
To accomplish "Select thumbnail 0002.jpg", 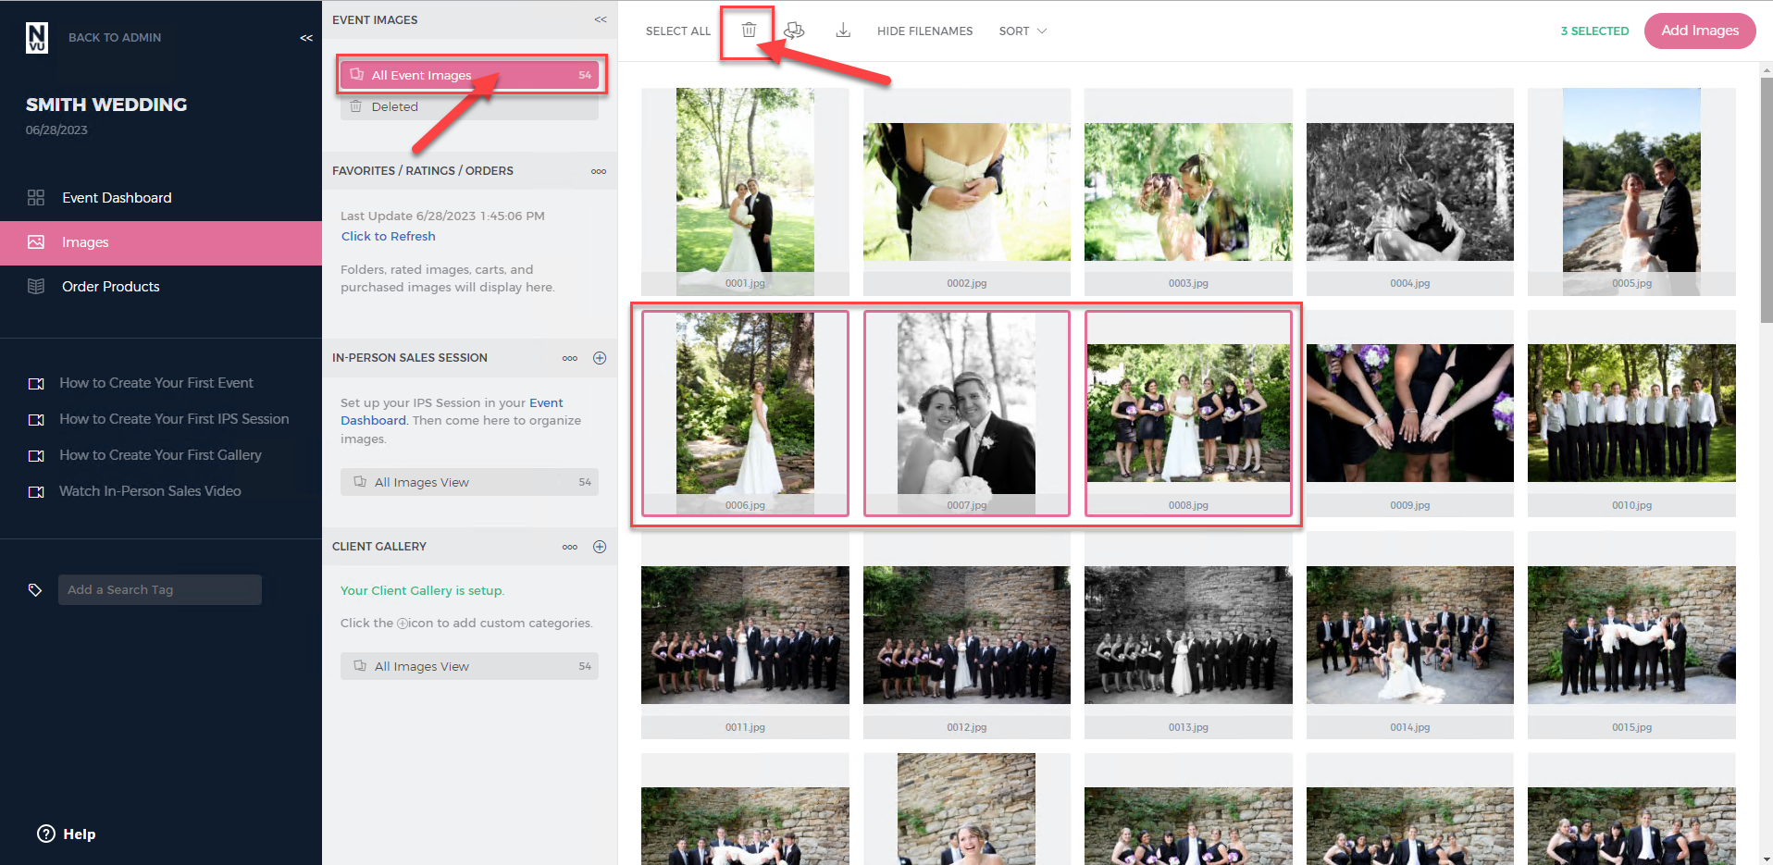I will pyautogui.click(x=967, y=192).
